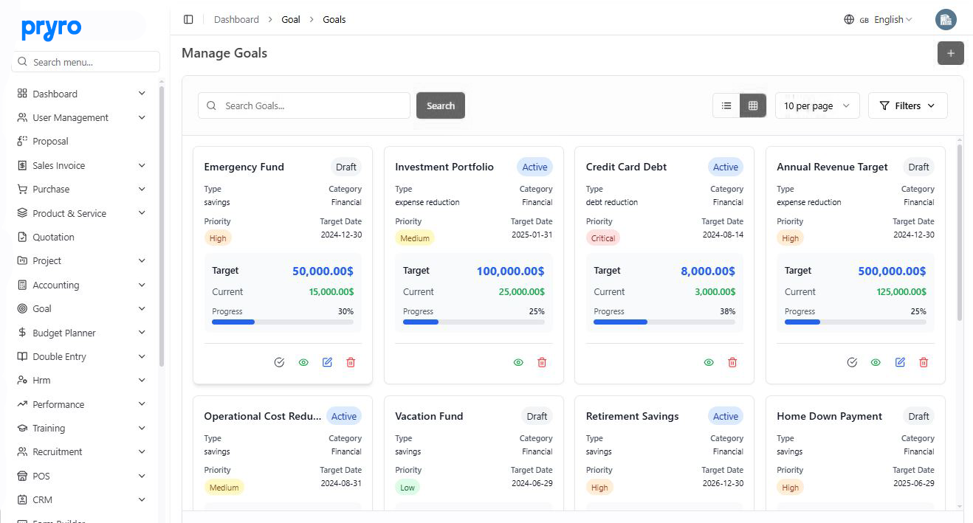Open Proposal from the sidebar
The height and width of the screenshot is (523, 973).
[x=50, y=141]
